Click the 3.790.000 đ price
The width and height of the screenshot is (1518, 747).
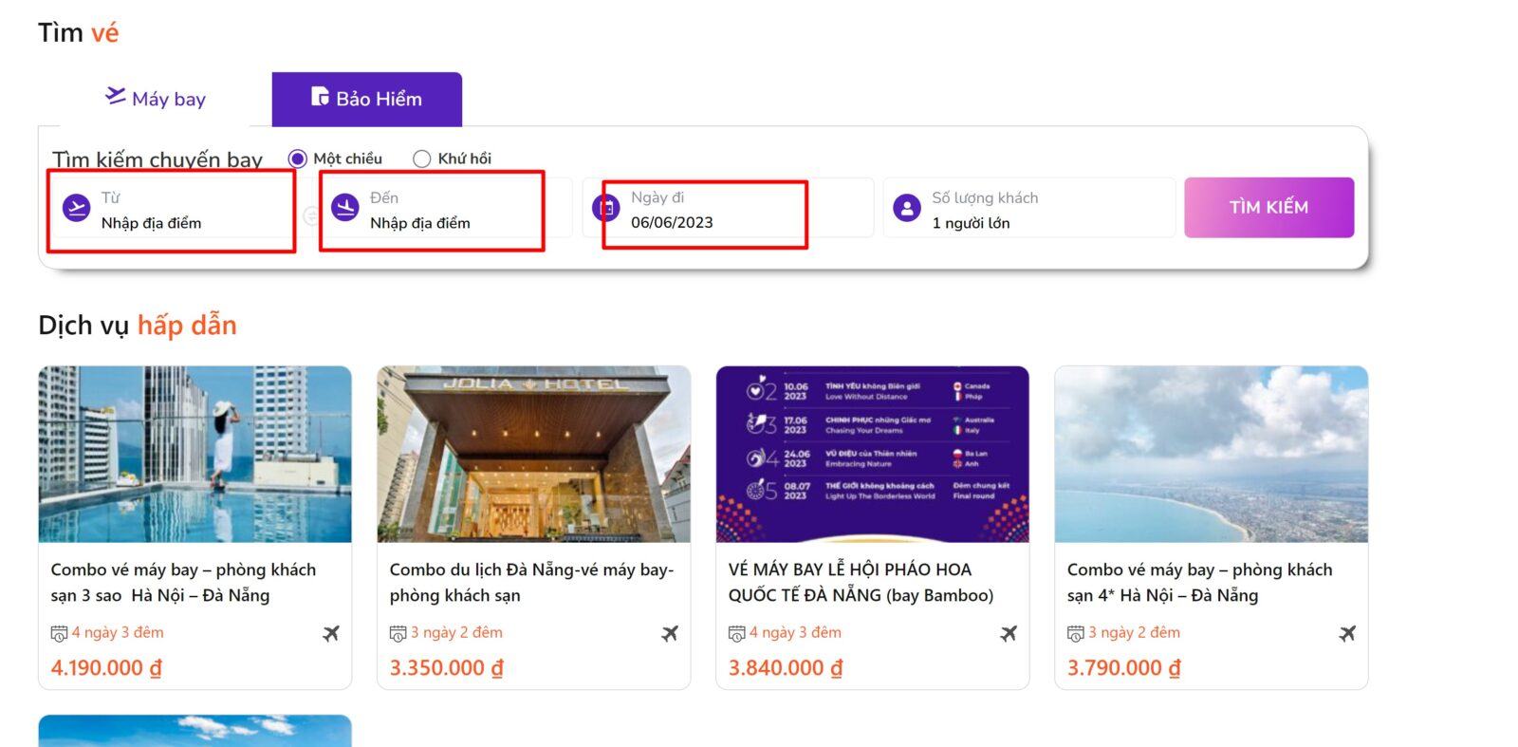click(1124, 667)
